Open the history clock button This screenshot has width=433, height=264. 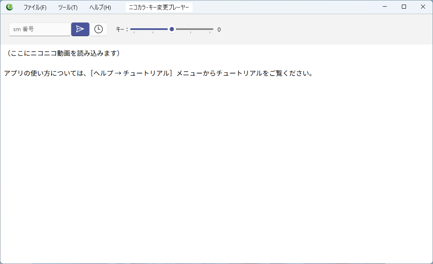pos(99,29)
